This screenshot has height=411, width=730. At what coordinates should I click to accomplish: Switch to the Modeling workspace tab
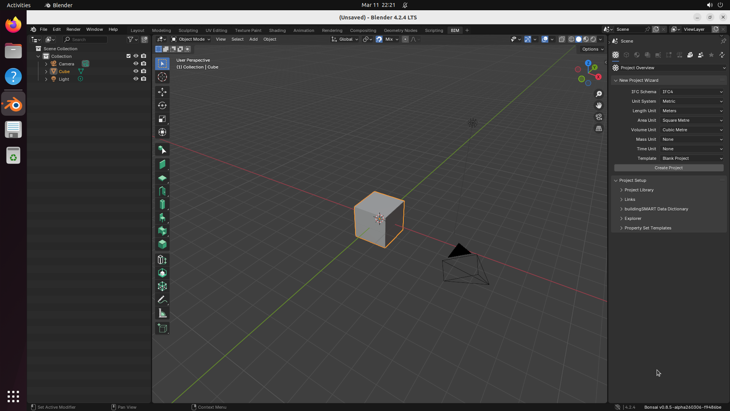[161, 30]
